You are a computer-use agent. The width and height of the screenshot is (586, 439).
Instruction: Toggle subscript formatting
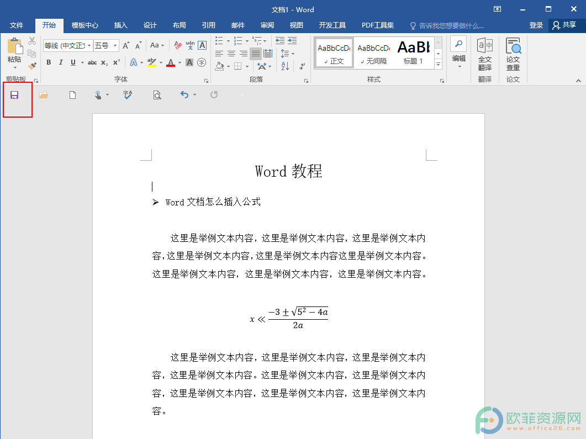pos(104,62)
